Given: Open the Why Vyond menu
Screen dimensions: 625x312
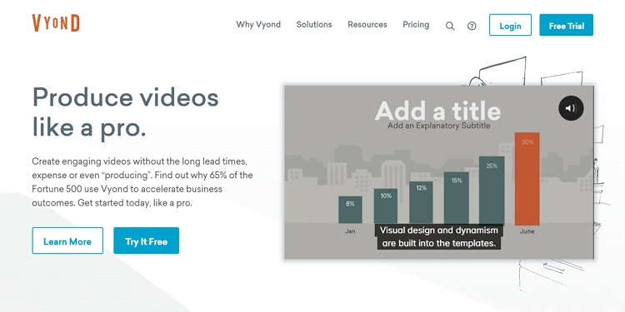Looking at the screenshot, I should click(258, 25).
